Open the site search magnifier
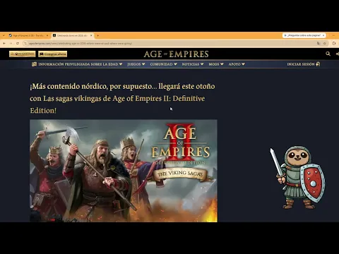Screen dimensions: 339x254 [328, 54]
